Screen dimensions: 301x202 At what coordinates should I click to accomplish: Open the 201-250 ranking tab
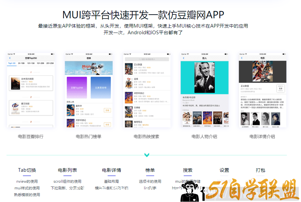point(50,63)
